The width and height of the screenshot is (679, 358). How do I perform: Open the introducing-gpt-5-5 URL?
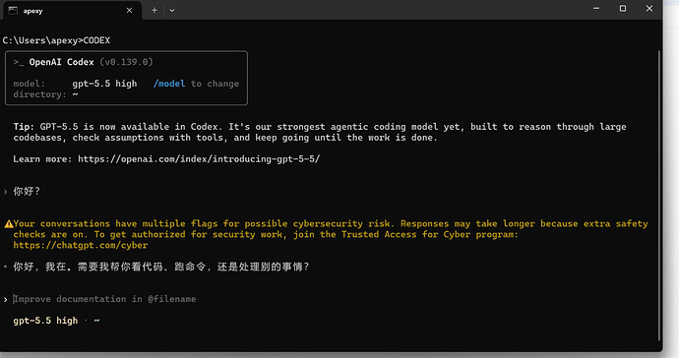pyautogui.click(x=199, y=159)
